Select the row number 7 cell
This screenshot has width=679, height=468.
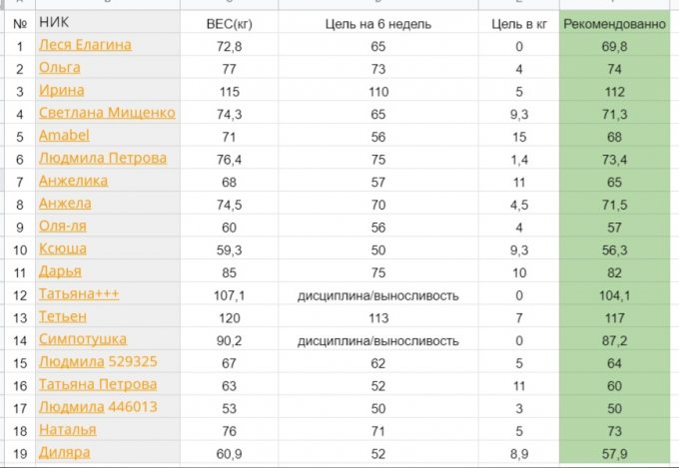[x=19, y=181]
